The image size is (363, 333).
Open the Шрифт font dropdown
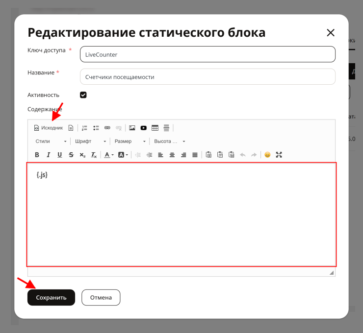coord(90,141)
